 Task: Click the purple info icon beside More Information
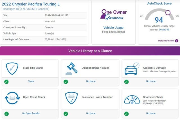pos(177,41)
